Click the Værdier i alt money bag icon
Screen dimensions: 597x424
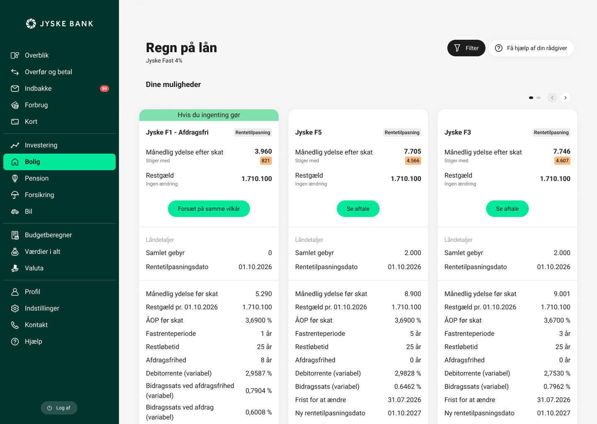15,252
